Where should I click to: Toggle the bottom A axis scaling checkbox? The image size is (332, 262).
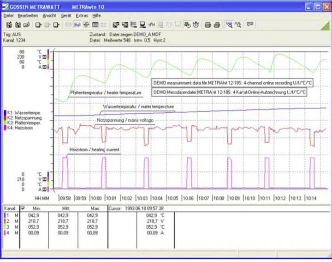coord(44,189)
